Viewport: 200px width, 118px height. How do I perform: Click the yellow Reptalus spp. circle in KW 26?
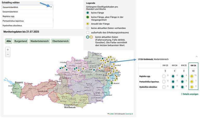coord(192,76)
